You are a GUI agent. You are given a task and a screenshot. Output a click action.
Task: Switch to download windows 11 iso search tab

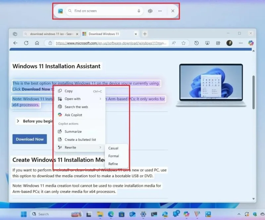click(x=51, y=34)
